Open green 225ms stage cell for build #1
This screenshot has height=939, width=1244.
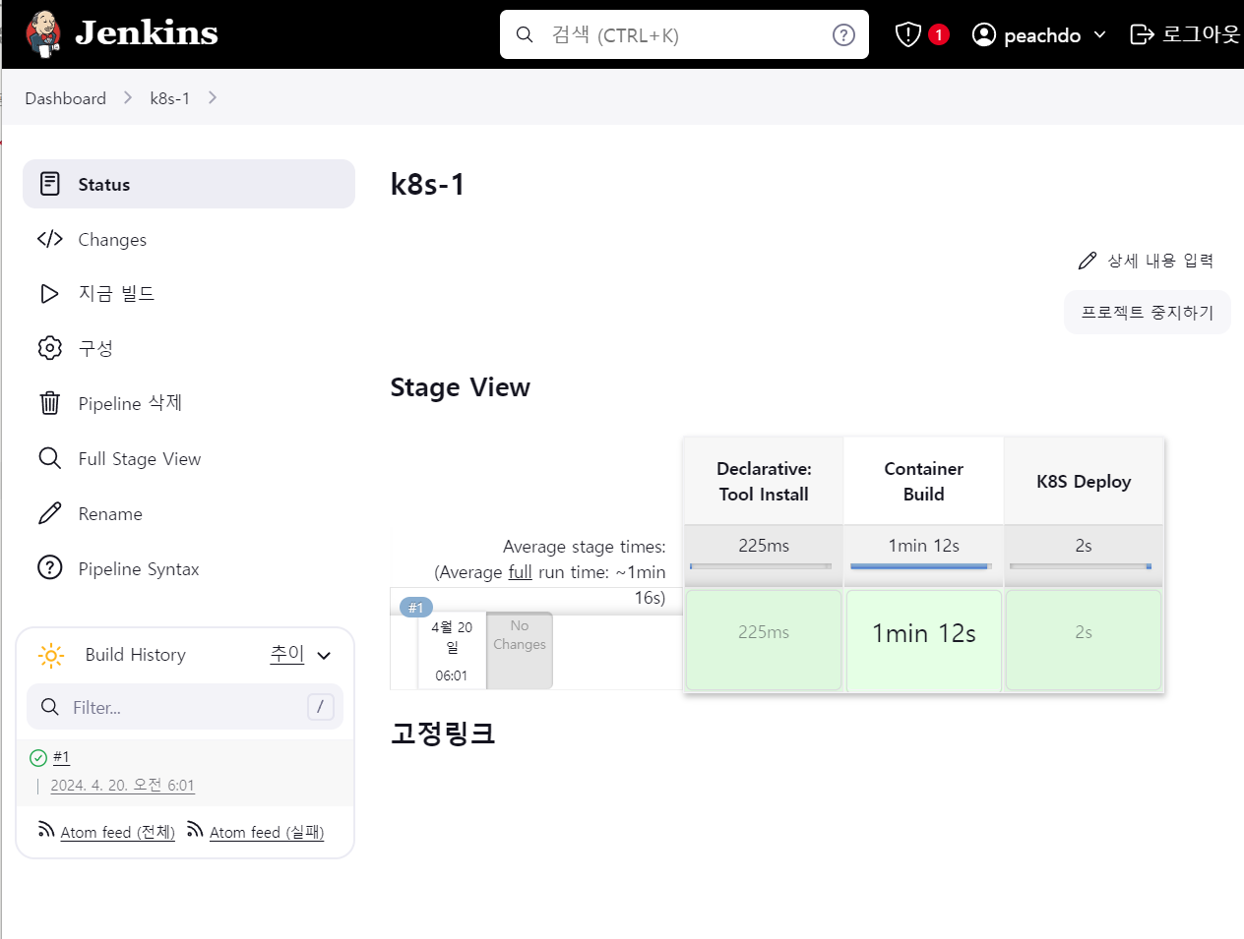(x=764, y=640)
